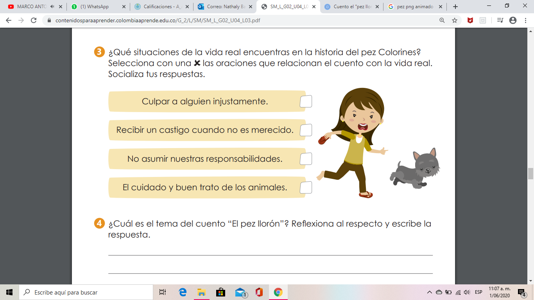Image resolution: width=534 pixels, height=300 pixels.
Task: Open the ESP language input selector
Action: (x=478, y=292)
